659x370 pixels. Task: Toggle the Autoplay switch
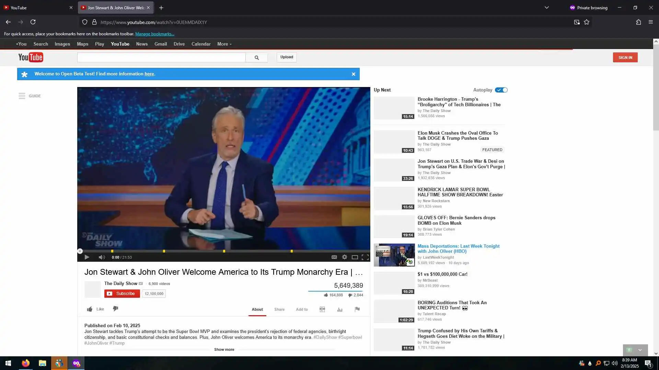pyautogui.click(x=501, y=90)
